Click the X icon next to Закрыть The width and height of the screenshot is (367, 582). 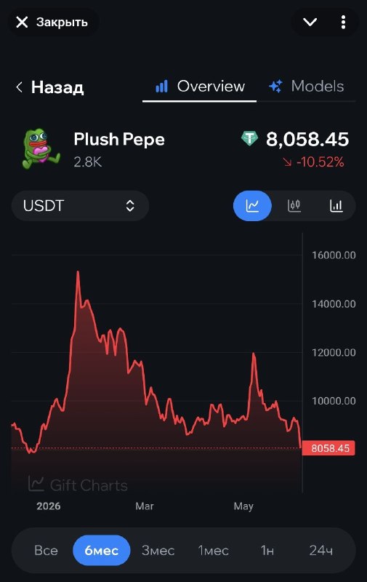click(x=22, y=23)
